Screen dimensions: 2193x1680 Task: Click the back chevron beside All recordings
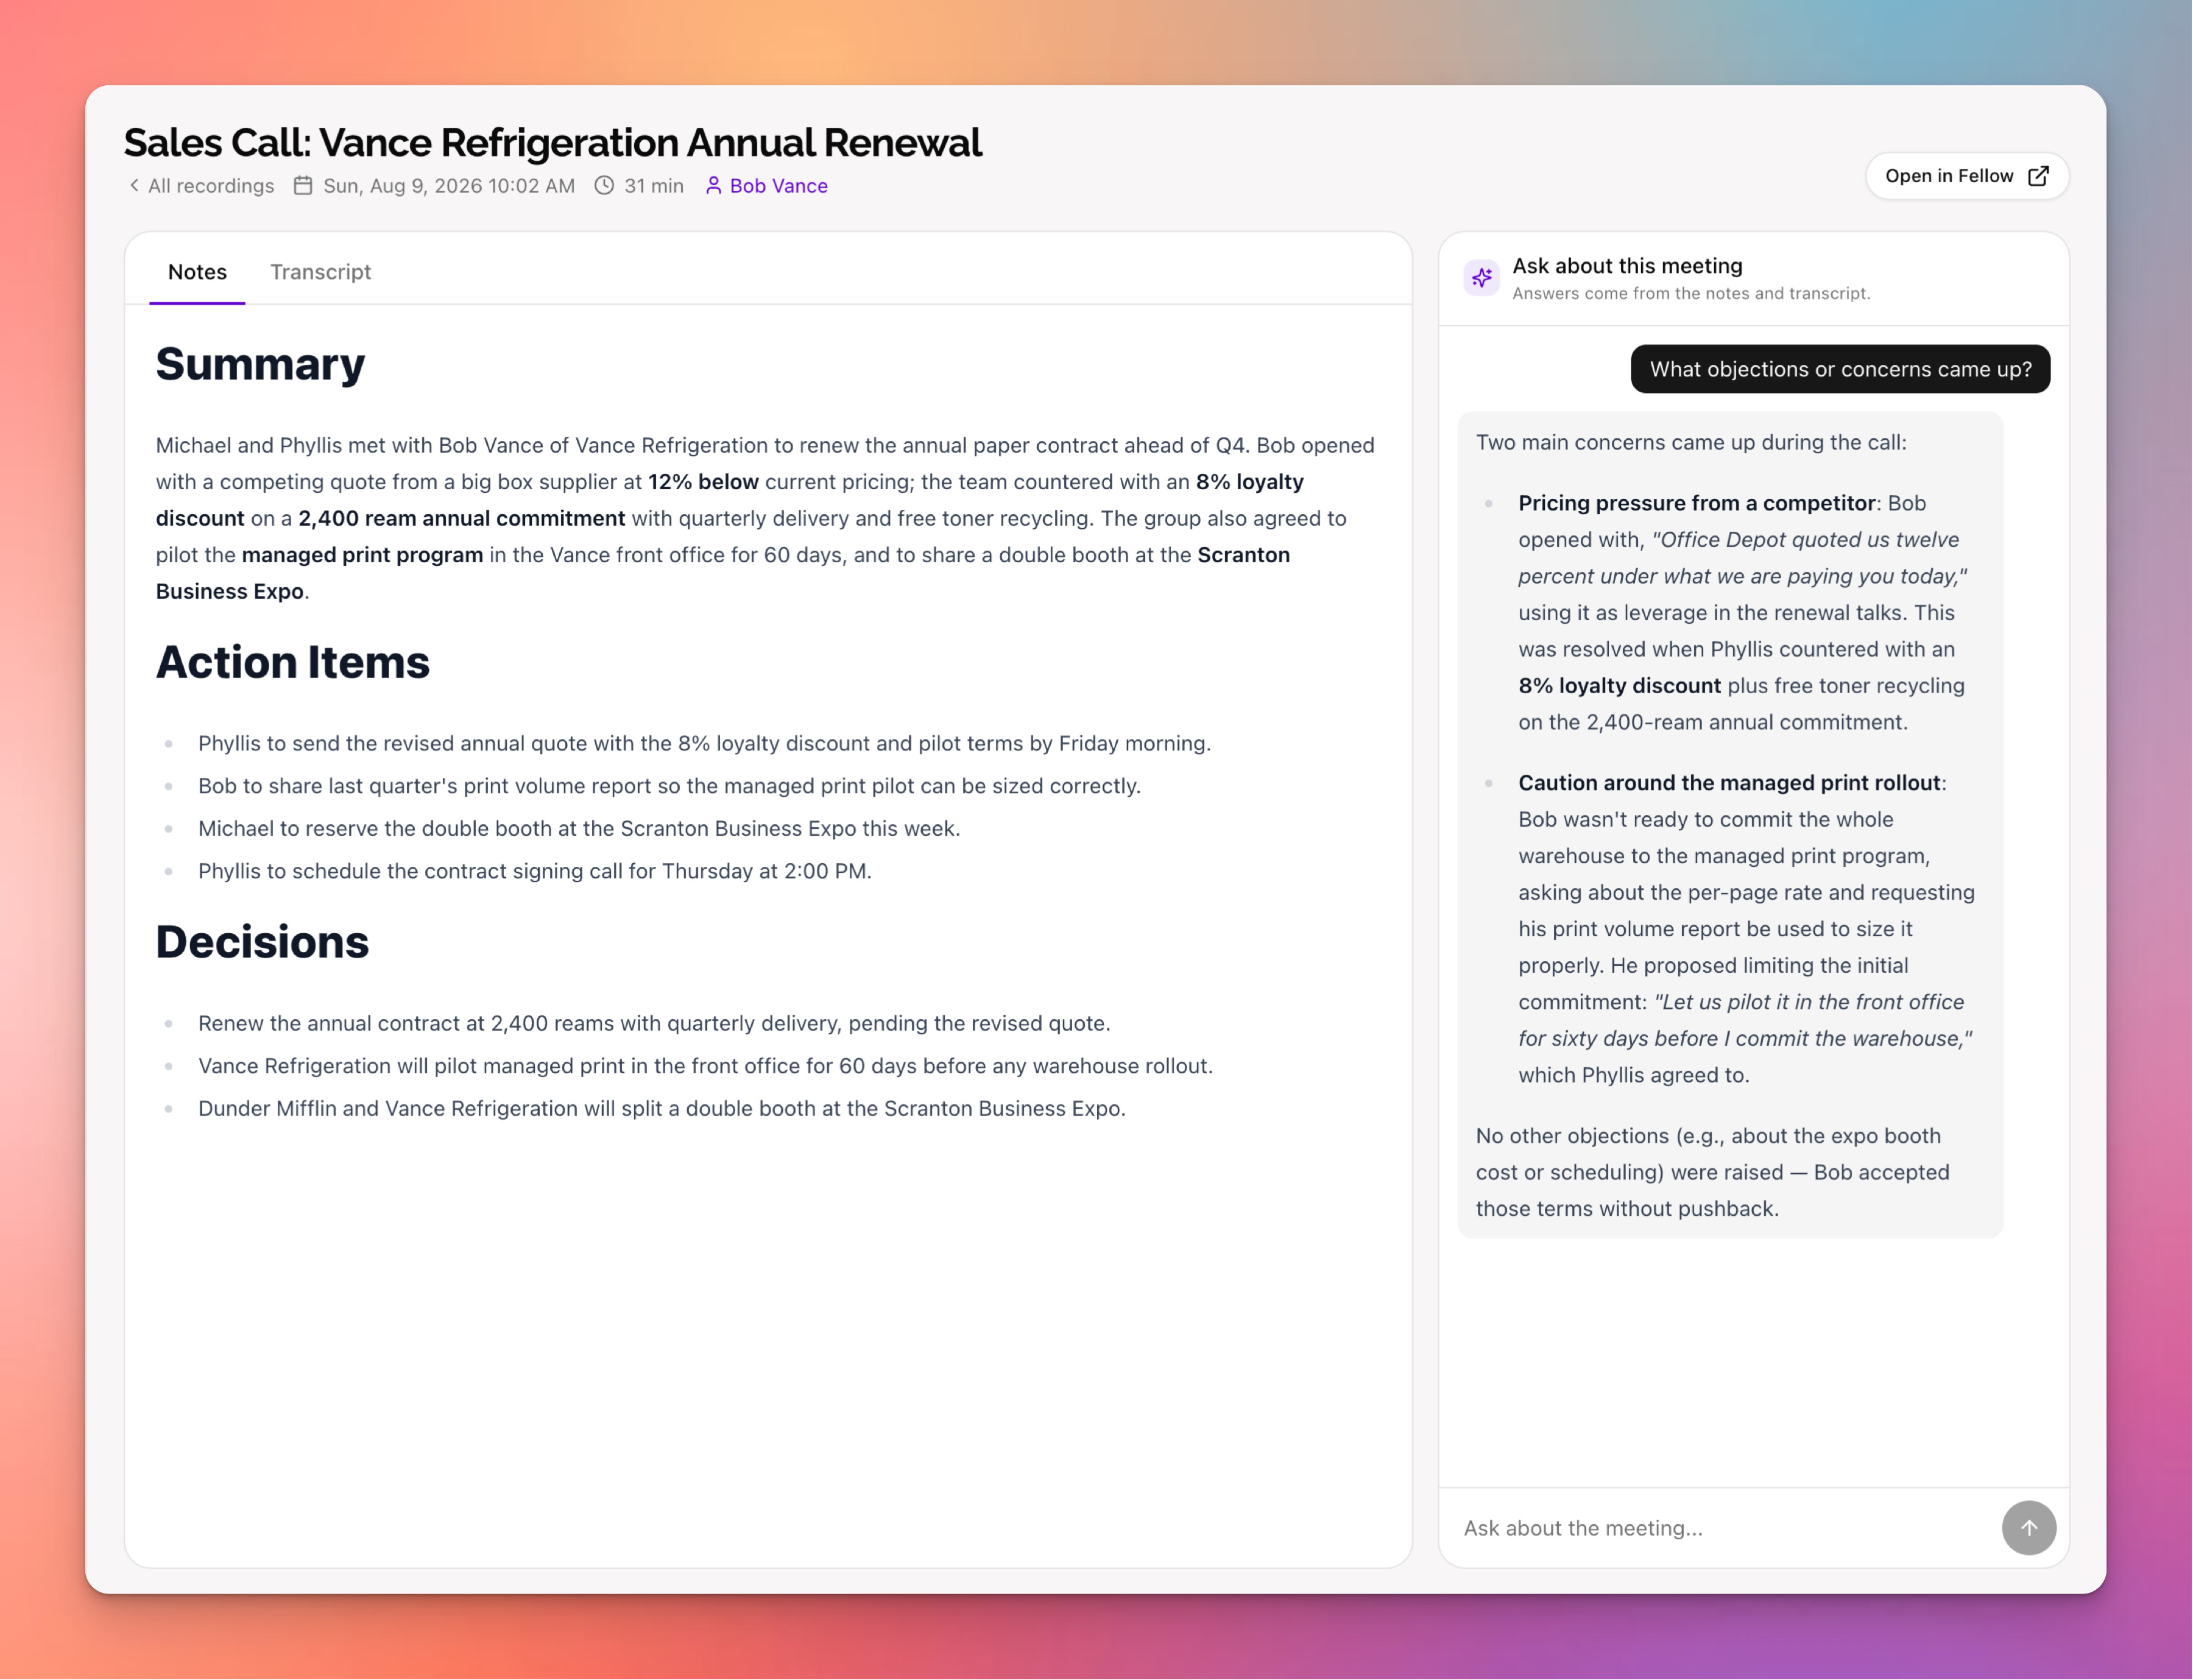click(x=134, y=186)
